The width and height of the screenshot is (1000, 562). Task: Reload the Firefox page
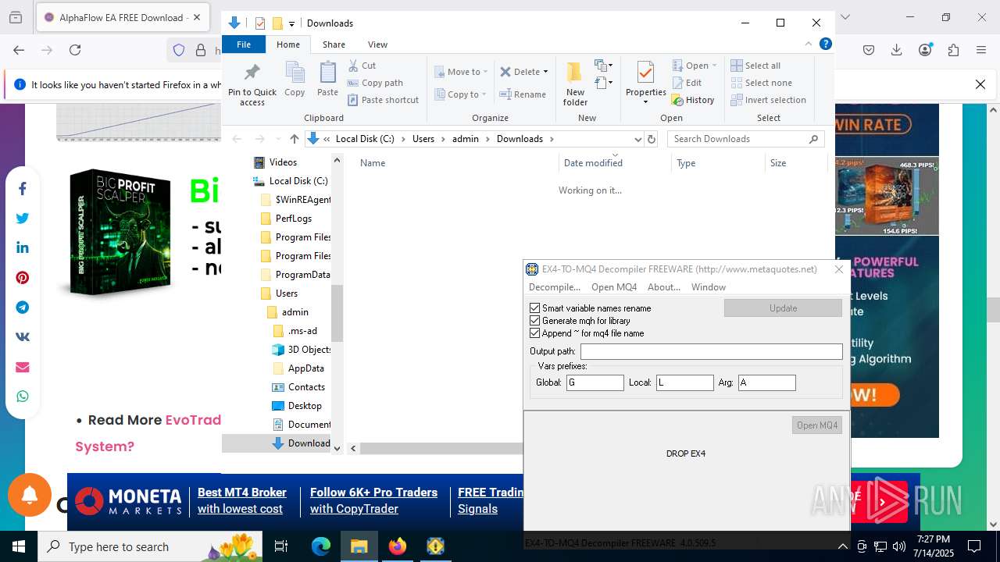pyautogui.click(x=75, y=50)
